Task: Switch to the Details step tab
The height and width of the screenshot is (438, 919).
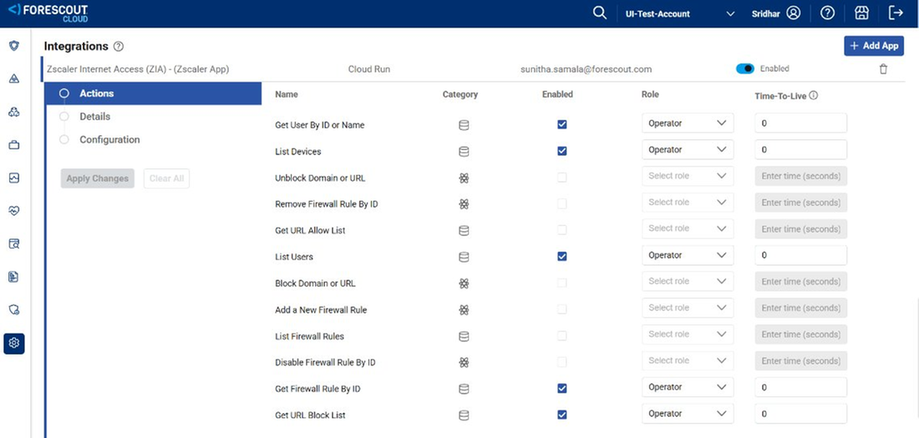Action: (x=95, y=117)
